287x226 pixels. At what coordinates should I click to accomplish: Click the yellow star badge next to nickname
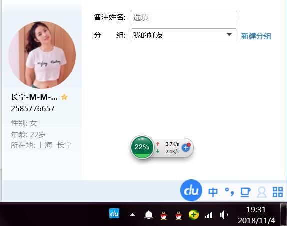click(64, 97)
